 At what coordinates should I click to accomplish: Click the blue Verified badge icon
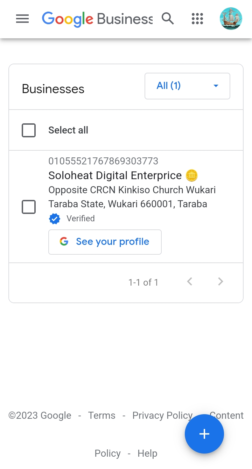pos(54,219)
